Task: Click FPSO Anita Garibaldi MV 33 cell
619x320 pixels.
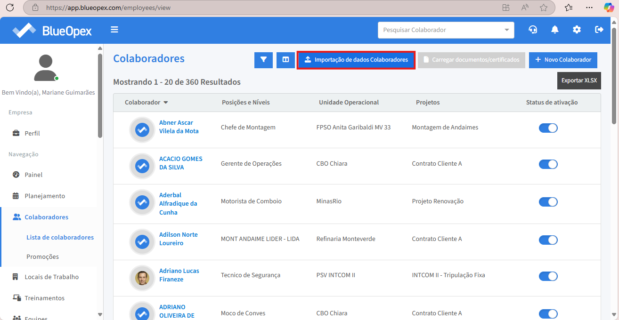Action: pos(353,128)
